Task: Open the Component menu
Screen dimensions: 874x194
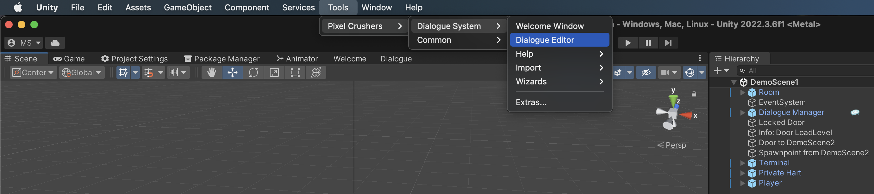Action: point(247,8)
